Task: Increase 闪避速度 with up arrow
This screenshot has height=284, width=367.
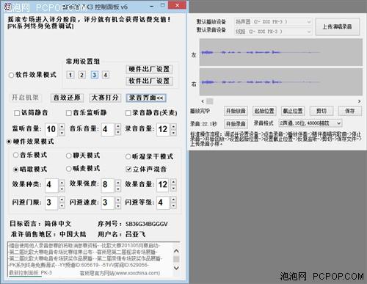Action: 118,200
